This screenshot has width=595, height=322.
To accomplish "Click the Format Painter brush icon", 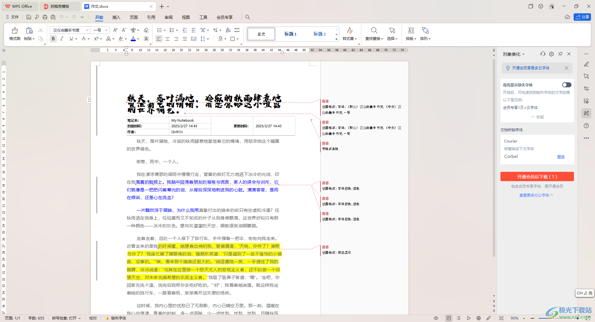I will [15, 30].
